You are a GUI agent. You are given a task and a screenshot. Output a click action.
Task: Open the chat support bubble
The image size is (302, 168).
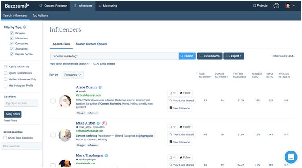(291, 157)
